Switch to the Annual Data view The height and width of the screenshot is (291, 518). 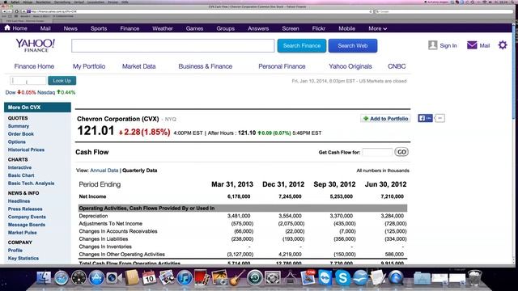click(x=104, y=171)
